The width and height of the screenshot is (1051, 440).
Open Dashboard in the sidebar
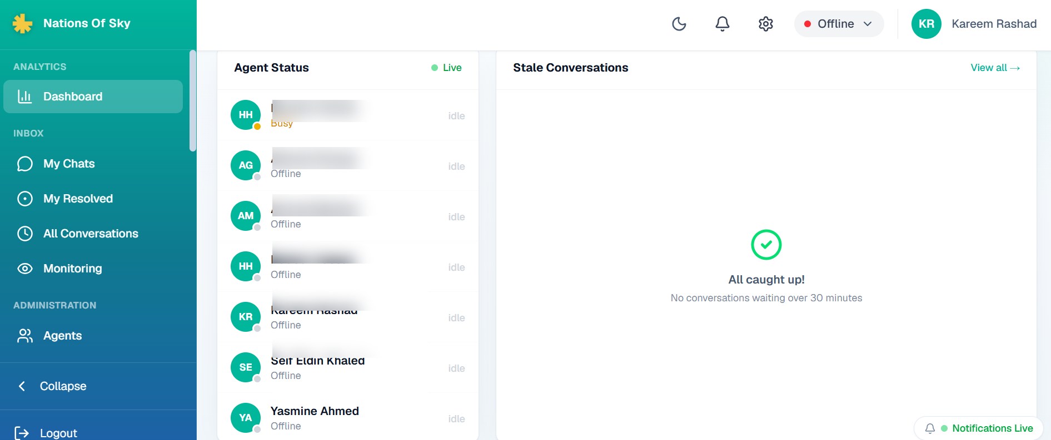coord(93,97)
